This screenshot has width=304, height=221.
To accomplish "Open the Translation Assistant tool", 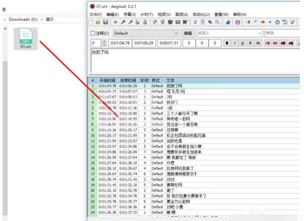I will click(x=263, y=22).
